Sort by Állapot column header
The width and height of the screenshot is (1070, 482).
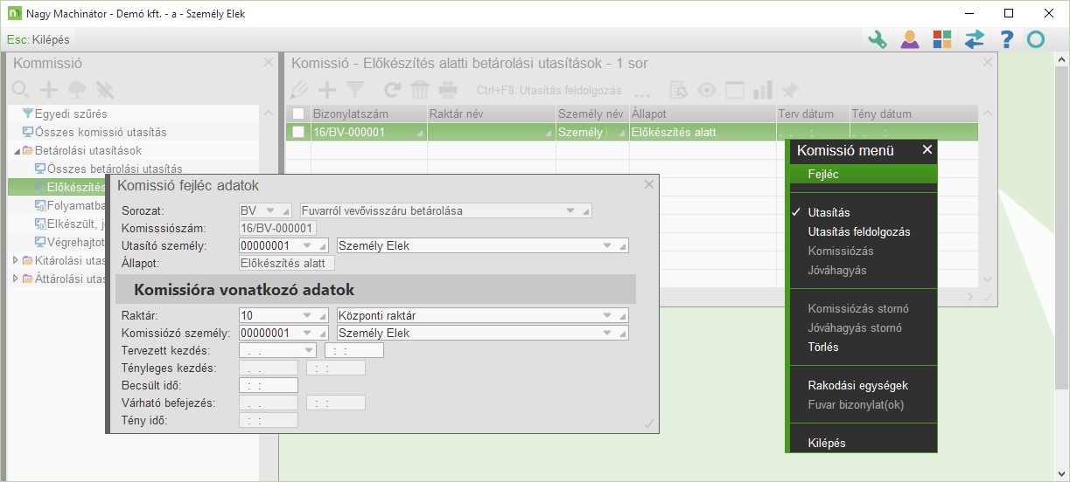(702, 114)
